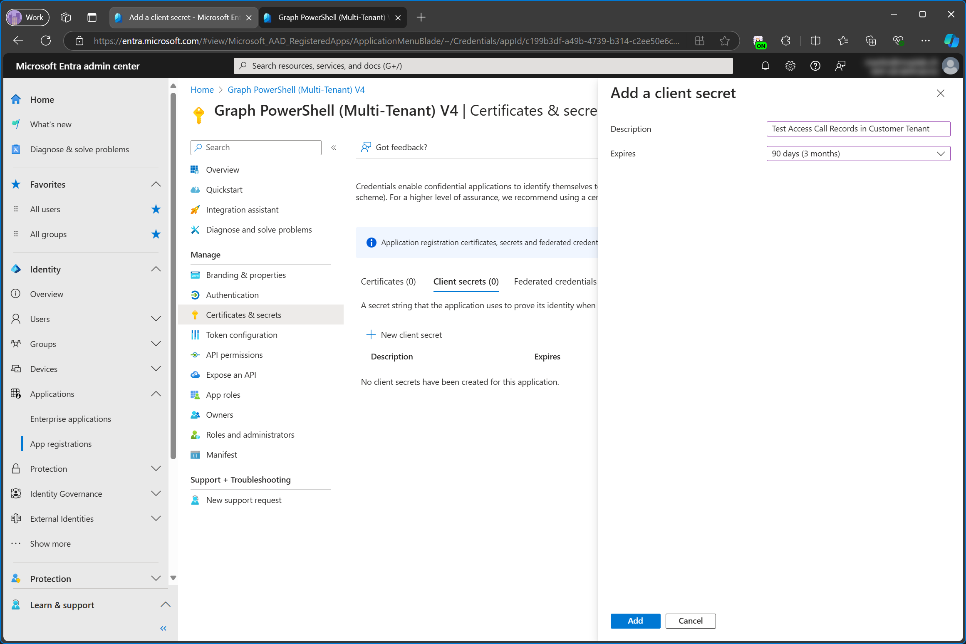The image size is (966, 644).
Task: Refresh the page
Action: pos(46,41)
